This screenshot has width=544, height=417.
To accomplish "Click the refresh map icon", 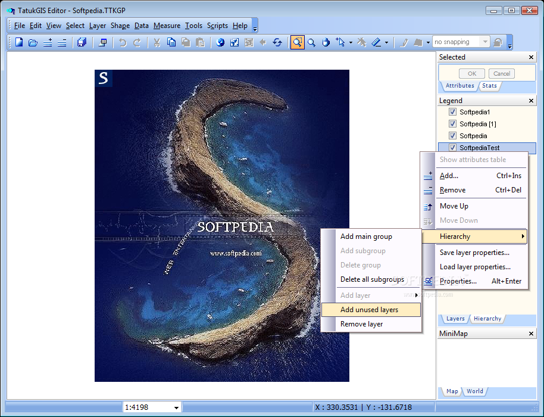I will coord(277,42).
